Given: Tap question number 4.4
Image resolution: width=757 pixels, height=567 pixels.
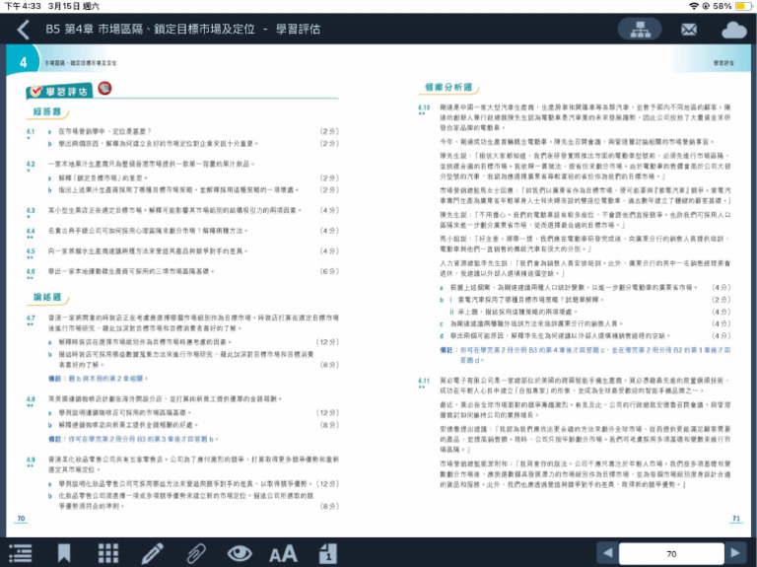Looking at the screenshot, I should point(31,231).
